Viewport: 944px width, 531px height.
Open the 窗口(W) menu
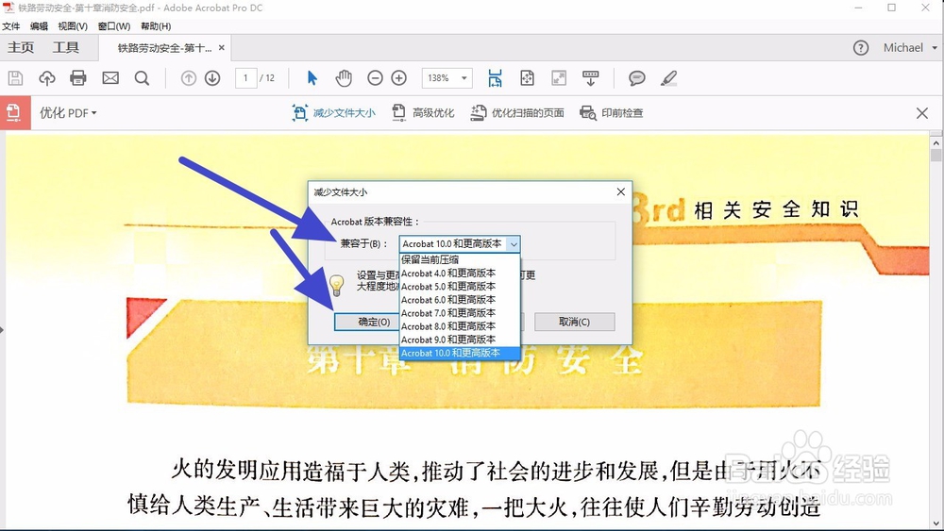coord(114,26)
